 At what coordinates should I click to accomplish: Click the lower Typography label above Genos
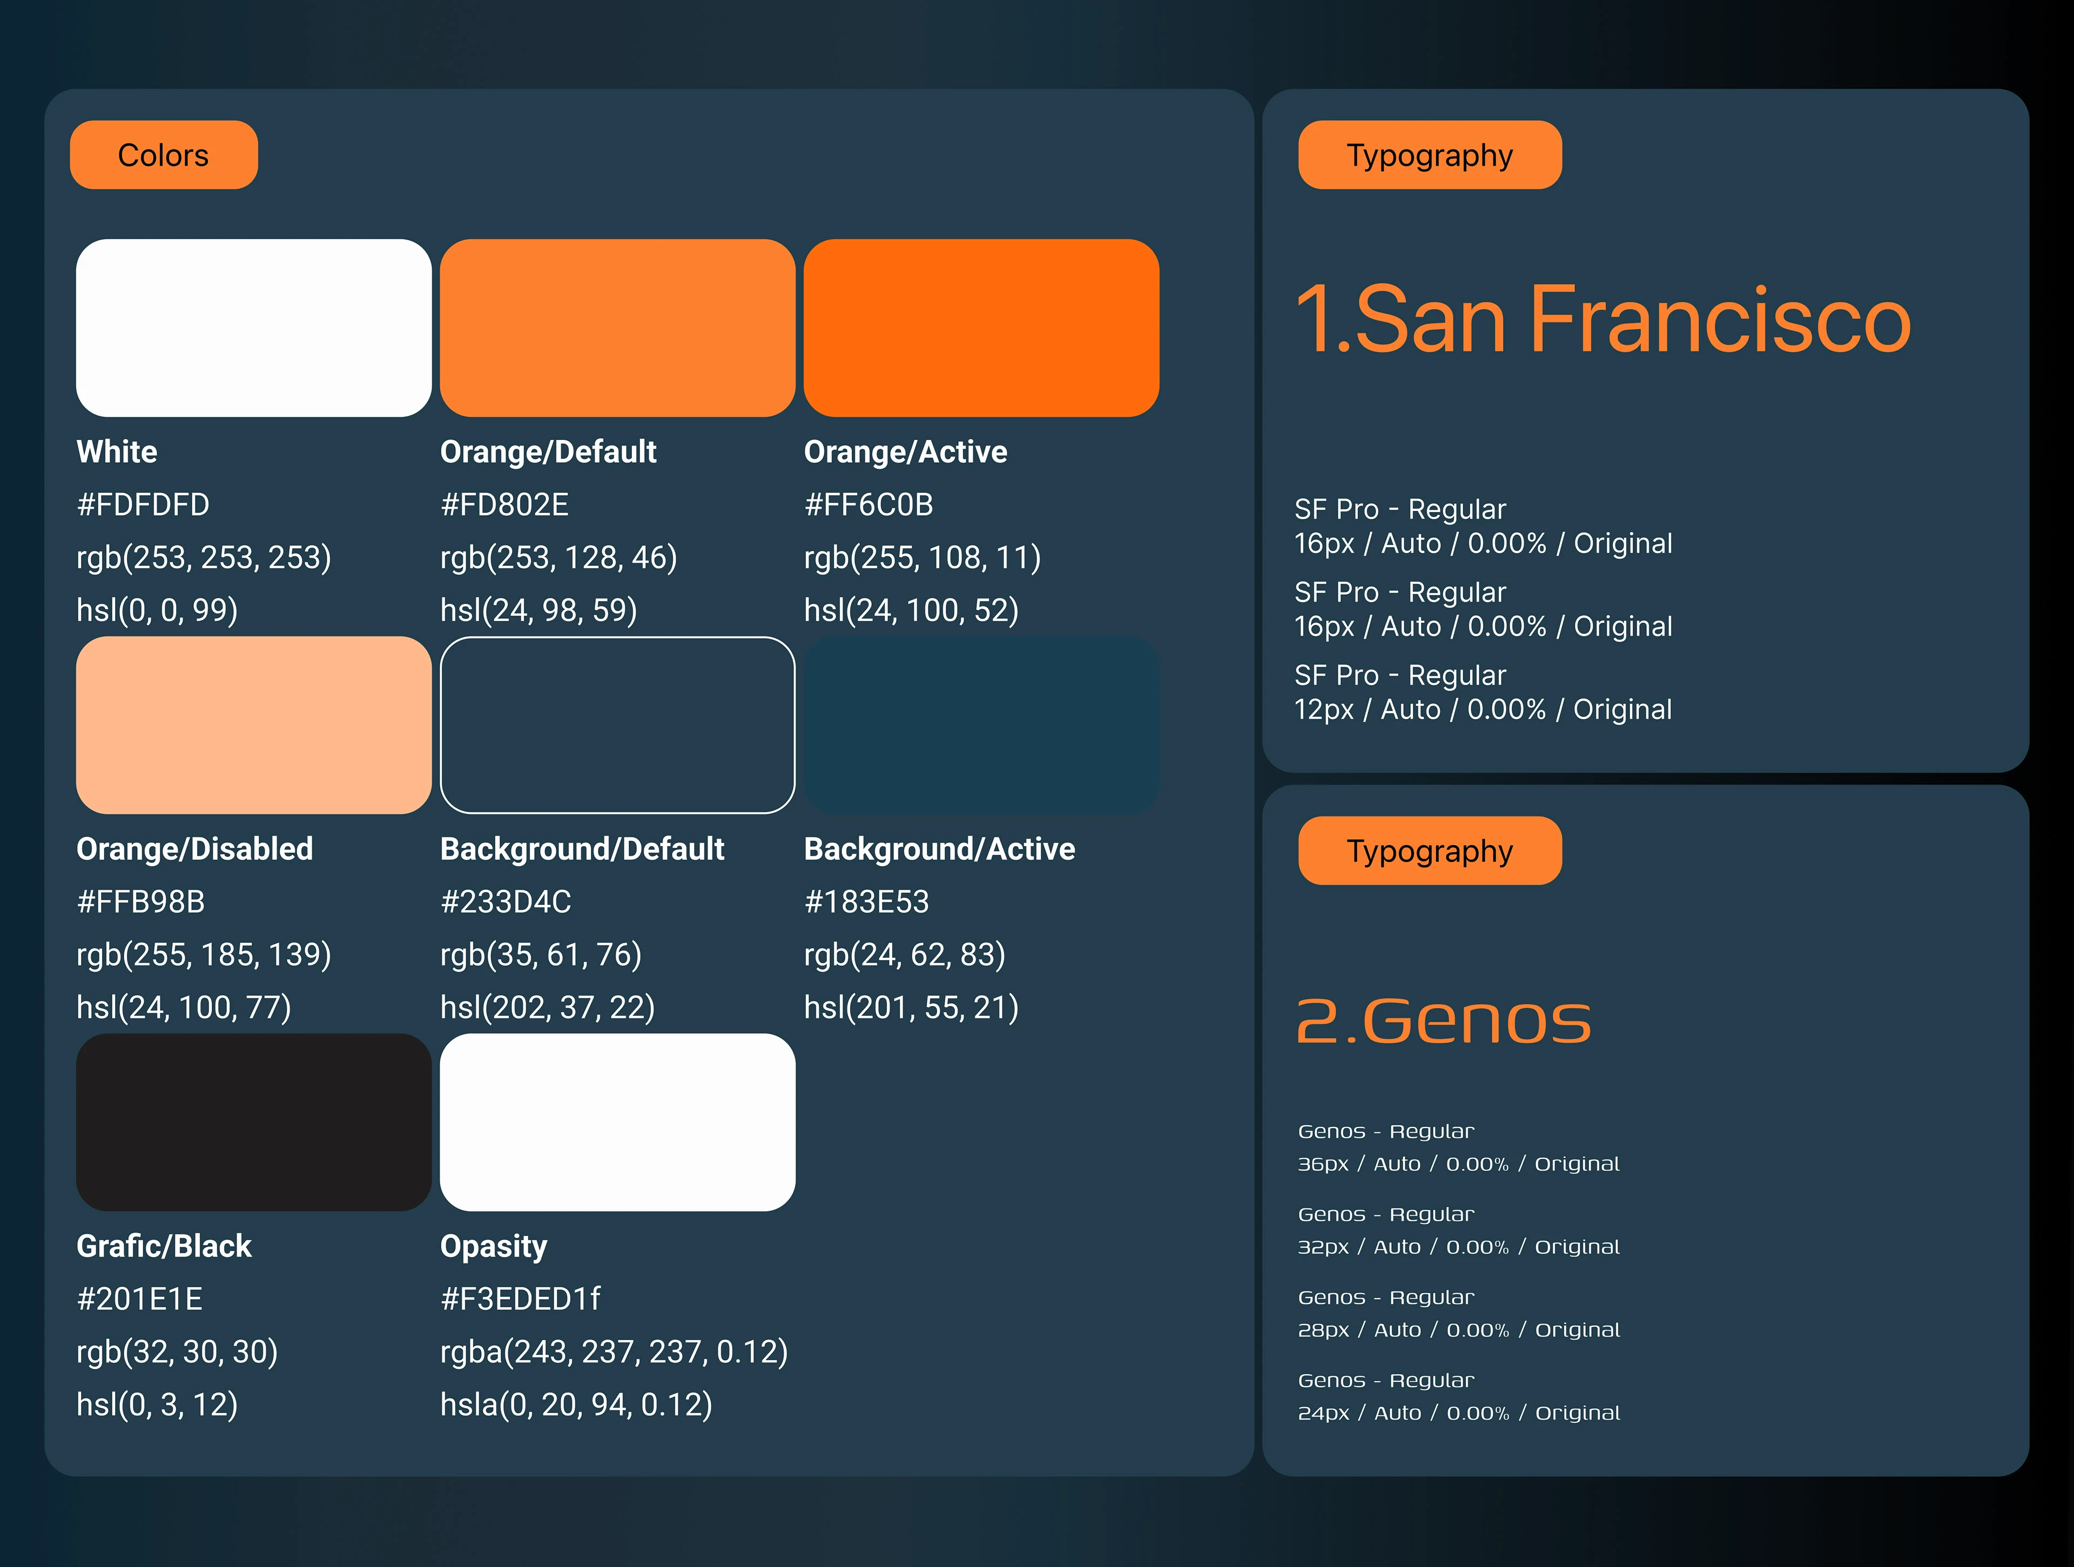click(x=1429, y=850)
